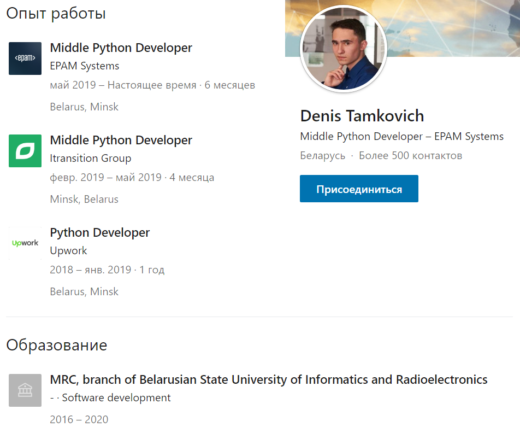Open the Upwork company name link
Viewport: 520px width, 433px height.
pos(68,251)
